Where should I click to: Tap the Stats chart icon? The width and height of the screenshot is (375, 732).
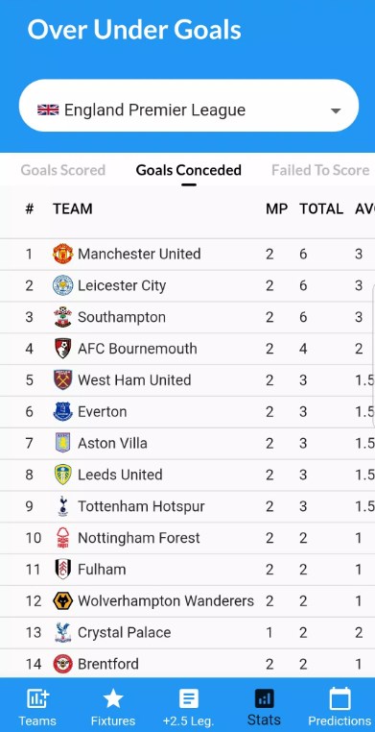point(264,698)
